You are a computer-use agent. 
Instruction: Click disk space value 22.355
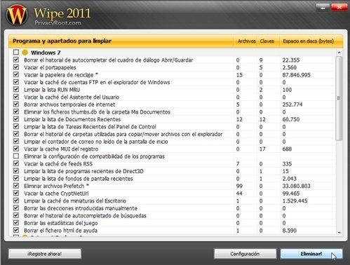[x=291, y=60]
